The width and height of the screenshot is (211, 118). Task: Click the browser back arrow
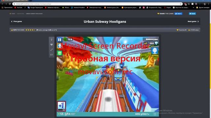(x=2, y=4)
